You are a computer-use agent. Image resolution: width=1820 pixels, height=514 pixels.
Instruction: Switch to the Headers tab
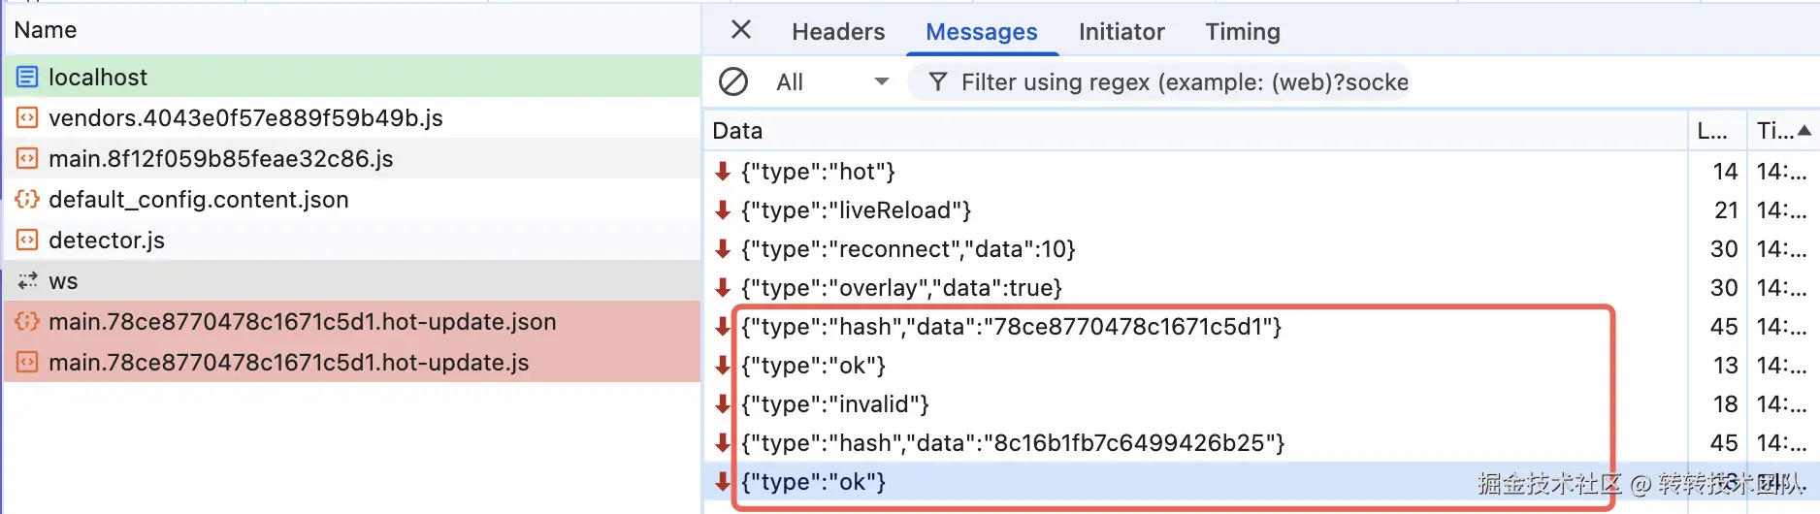838,32
